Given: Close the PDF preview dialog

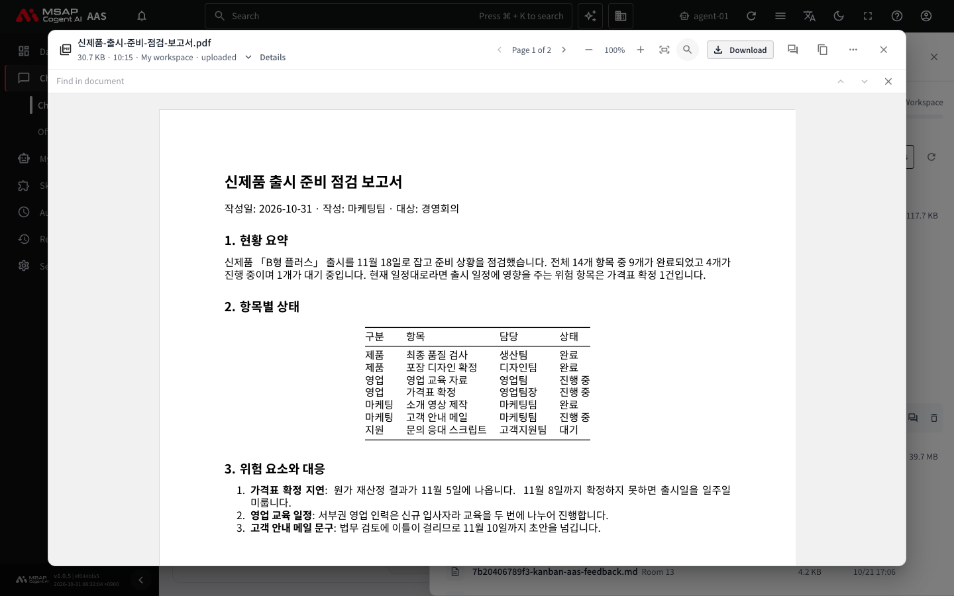Looking at the screenshot, I should tap(883, 50).
